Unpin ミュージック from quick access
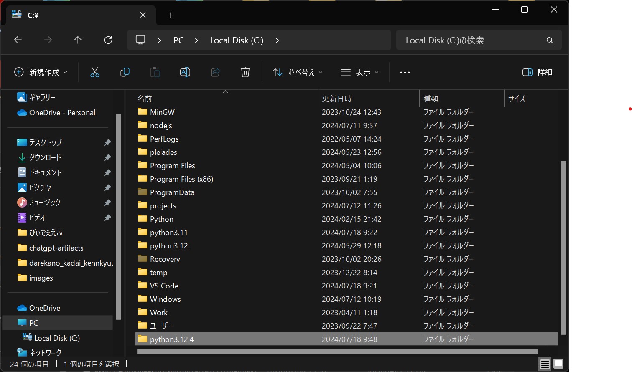Image resolution: width=632 pixels, height=372 pixels. (x=107, y=202)
